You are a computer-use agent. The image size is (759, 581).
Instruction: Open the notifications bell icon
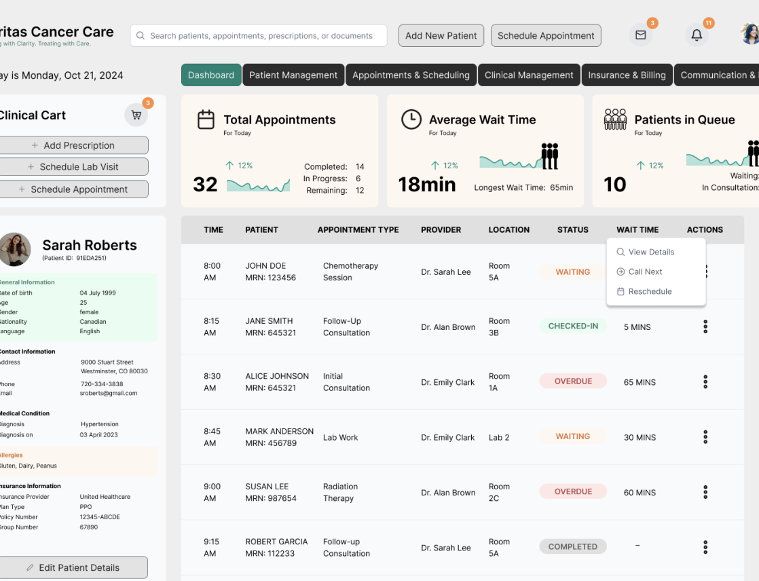(697, 35)
